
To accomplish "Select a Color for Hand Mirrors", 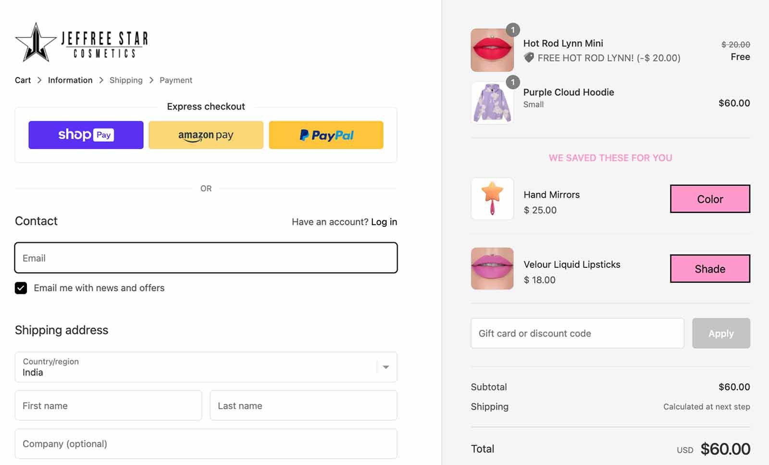I will point(710,199).
